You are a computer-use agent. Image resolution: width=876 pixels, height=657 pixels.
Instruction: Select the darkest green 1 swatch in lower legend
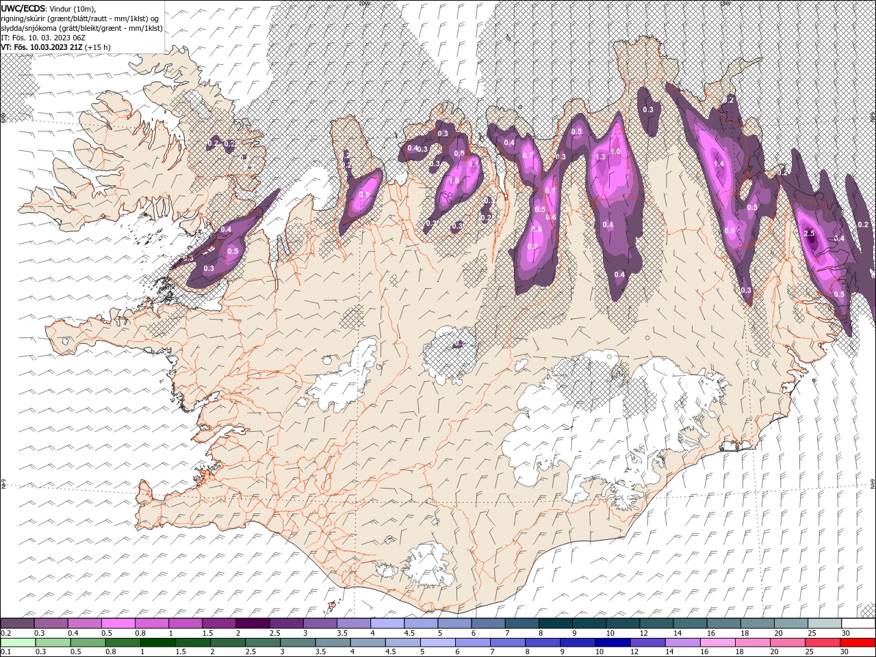[158, 642]
